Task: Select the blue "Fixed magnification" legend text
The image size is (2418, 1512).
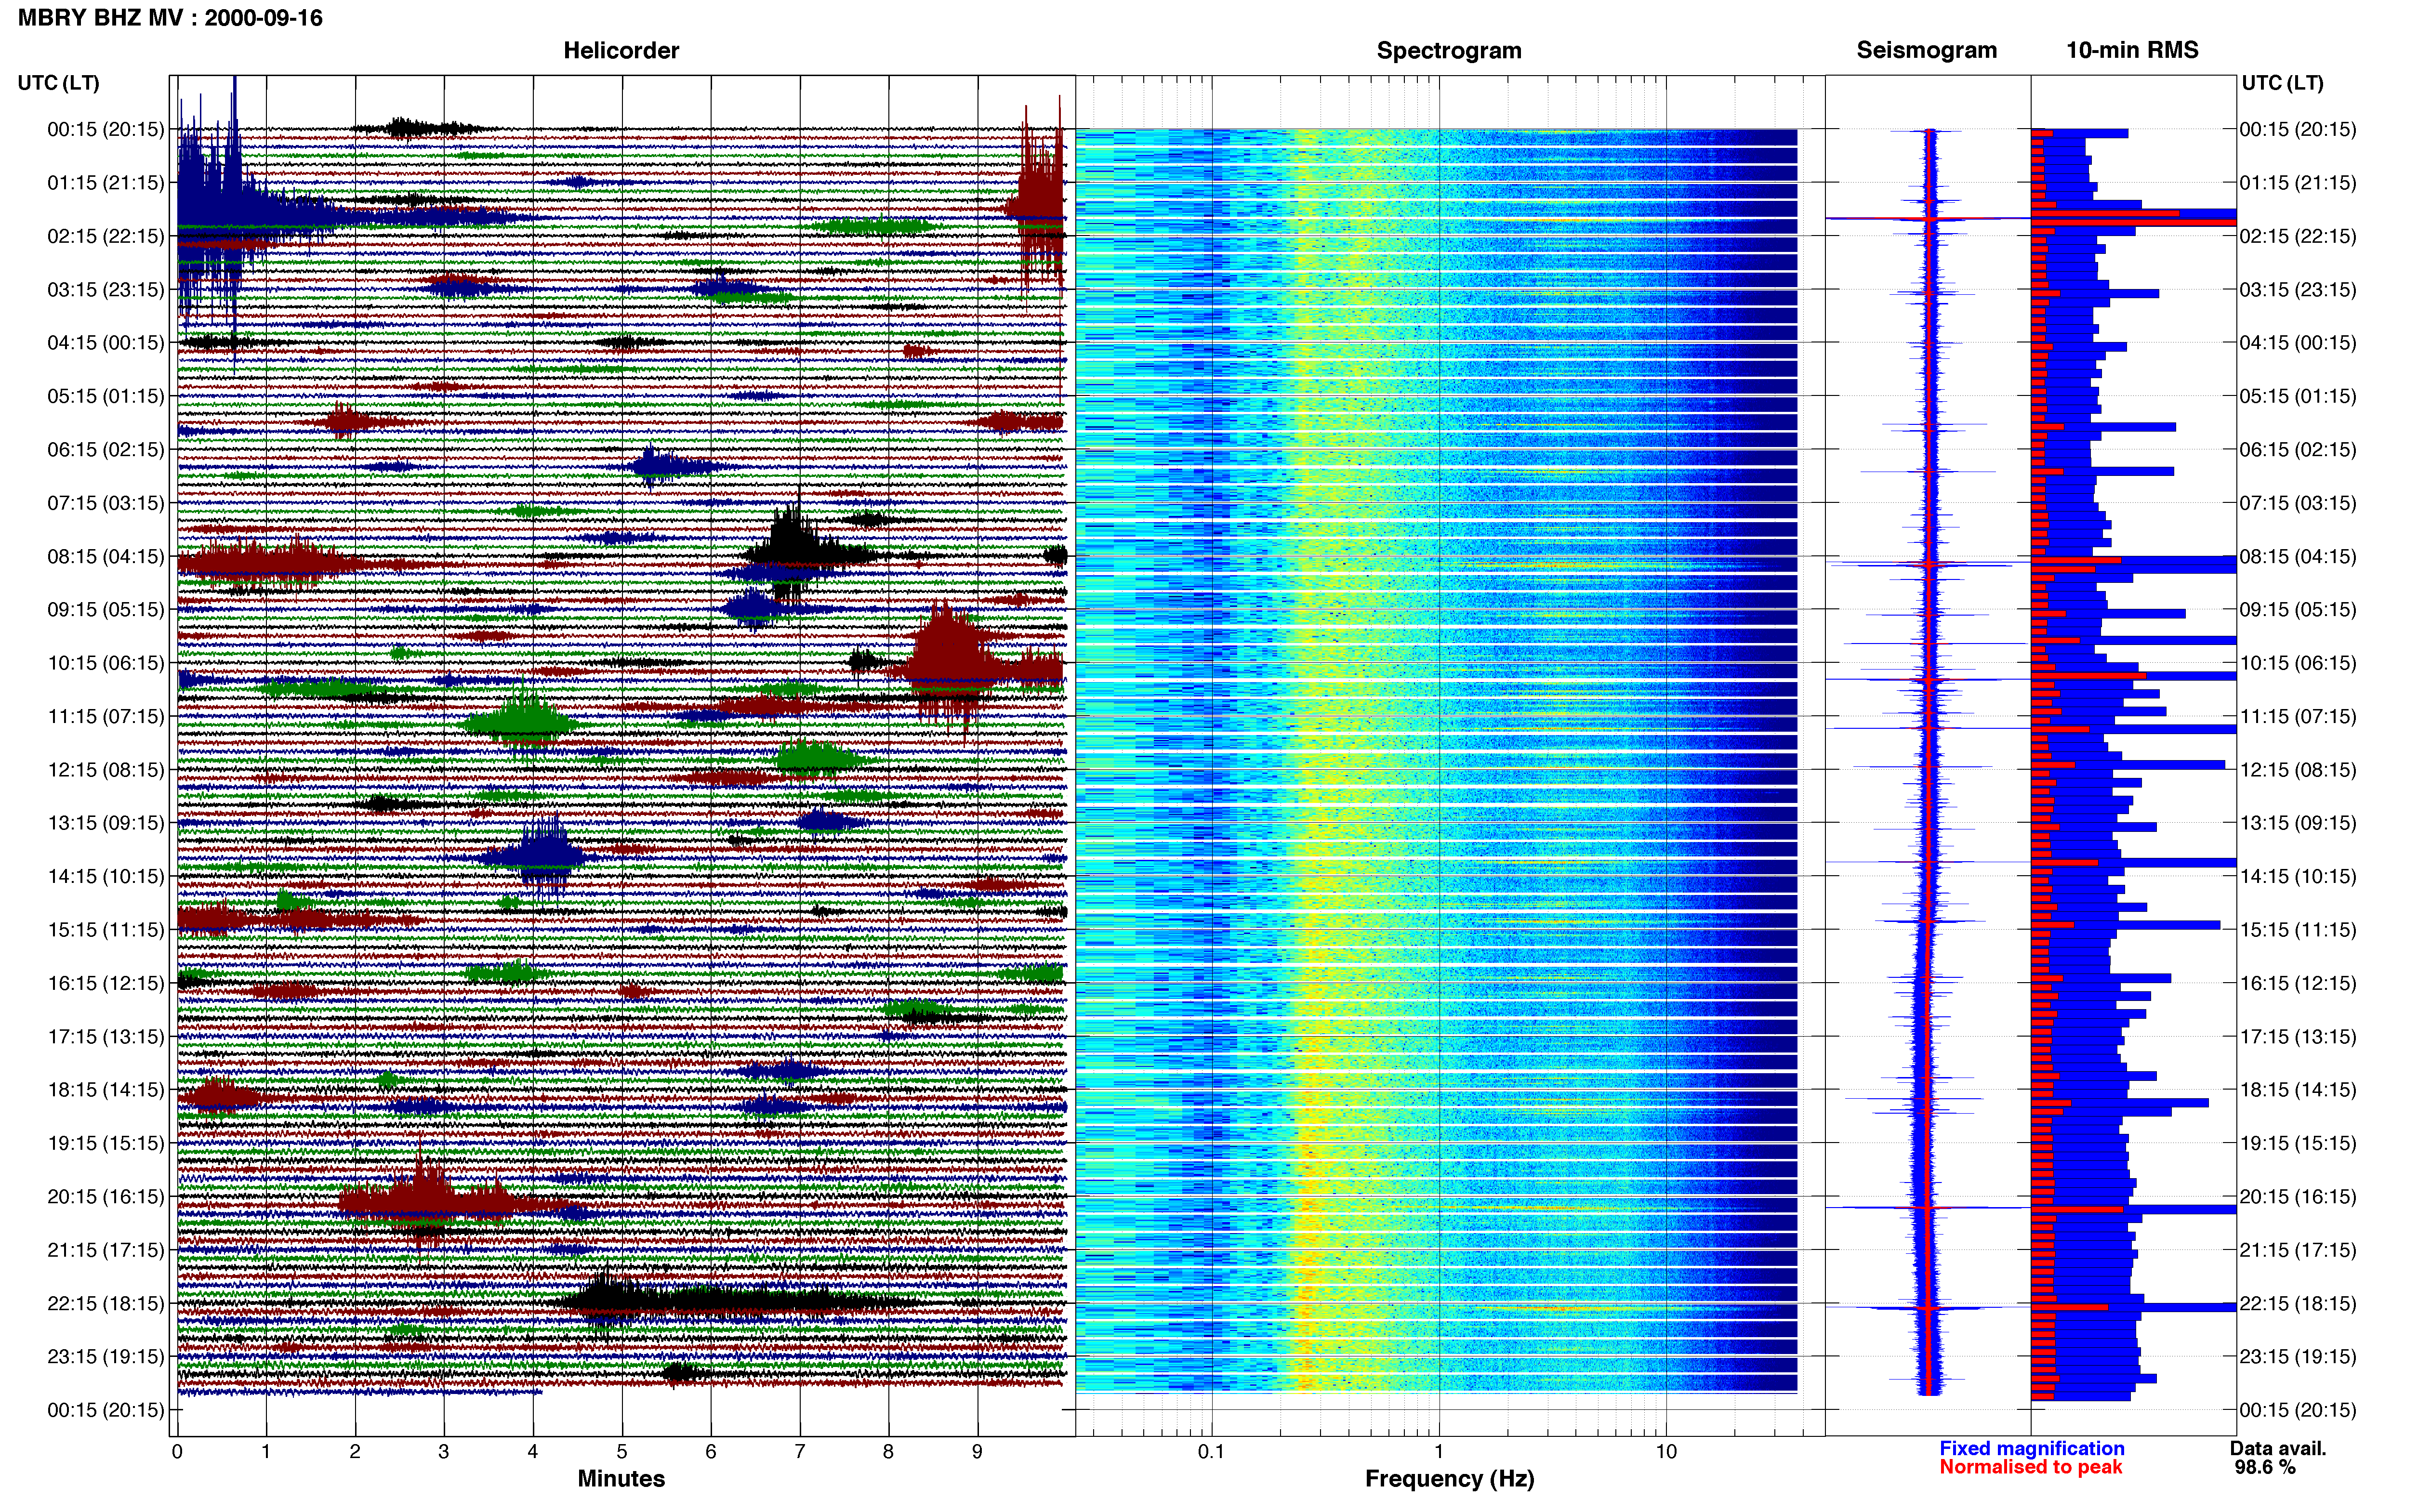Action: tap(2032, 1448)
